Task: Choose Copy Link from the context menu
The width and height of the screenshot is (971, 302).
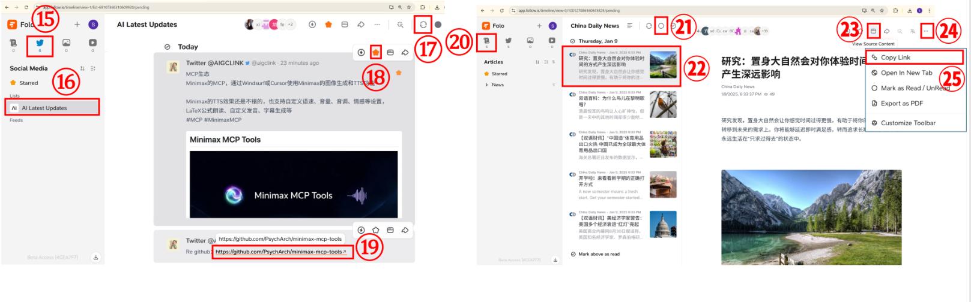Action: pos(895,58)
